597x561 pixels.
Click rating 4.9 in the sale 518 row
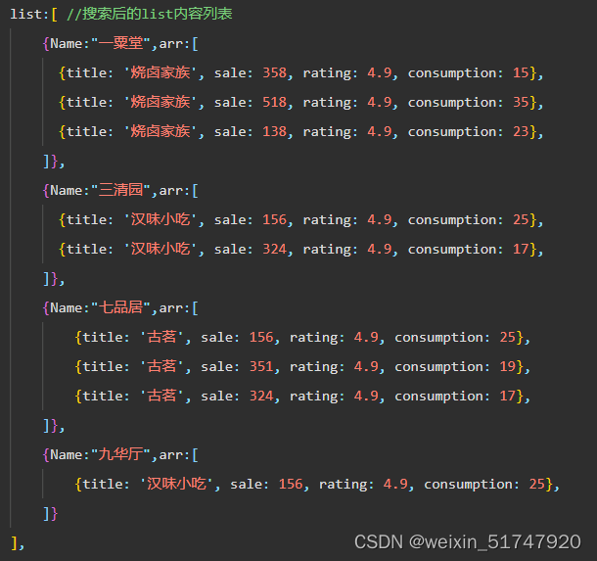[x=379, y=102]
